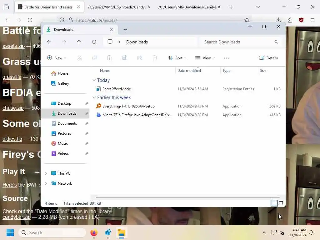
Task: Open uBlock Origin shield icon
Action: [301, 20]
